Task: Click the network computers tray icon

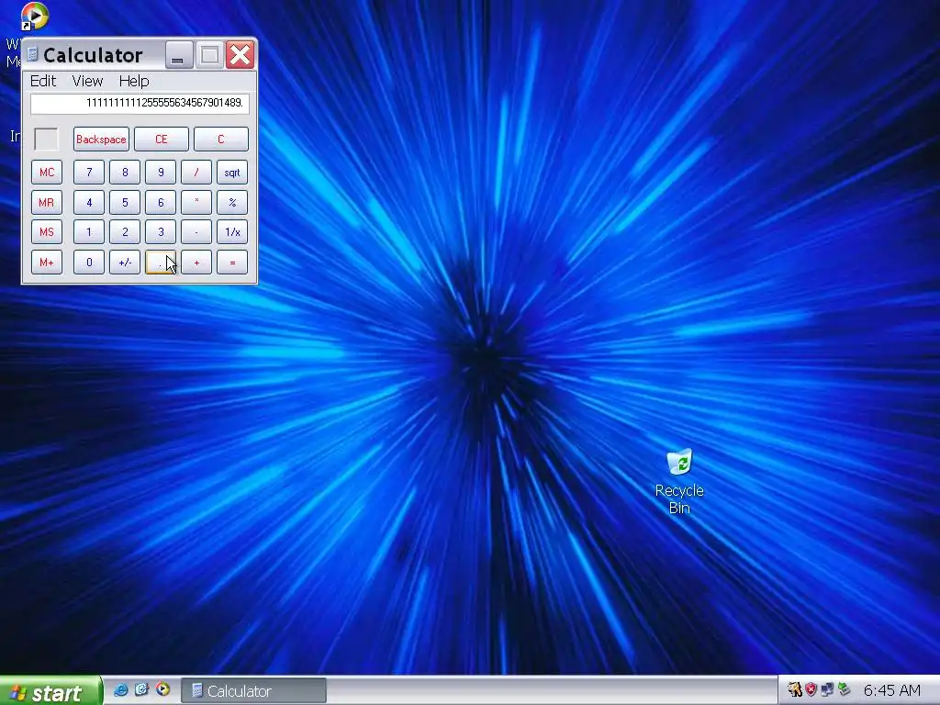Action: 827,690
